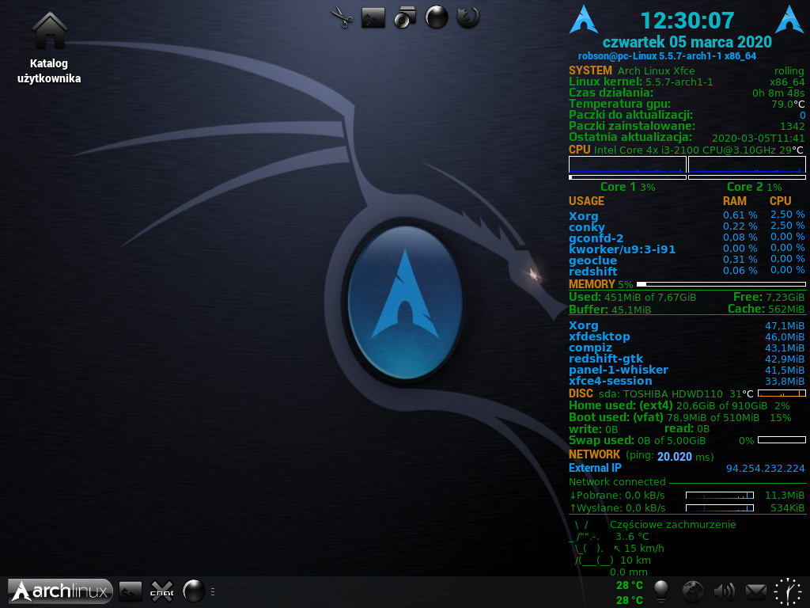Viewport: 810px width, 608px height.
Task: Open the Katalog użytkownika home folder icon
Action: tap(50, 48)
